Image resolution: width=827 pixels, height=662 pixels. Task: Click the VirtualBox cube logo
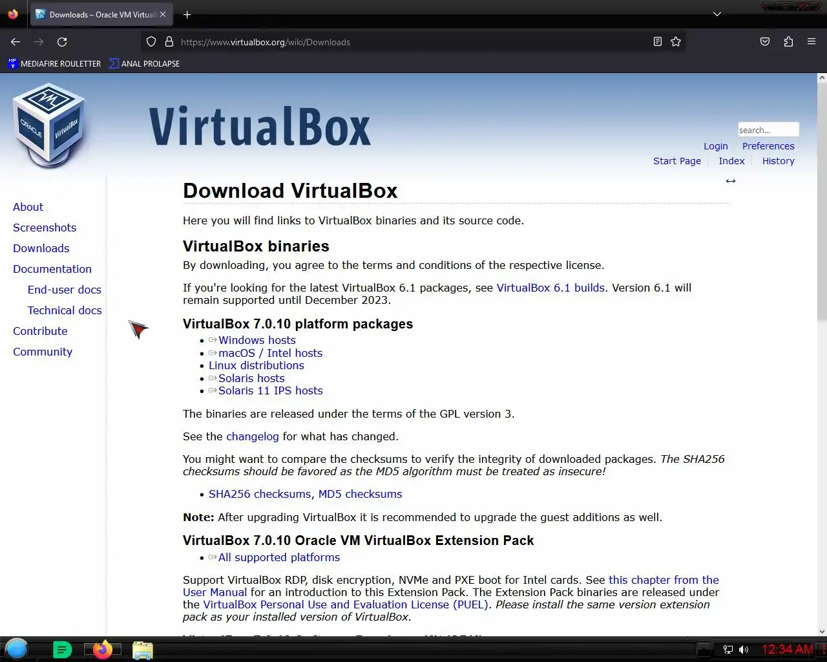(48, 125)
